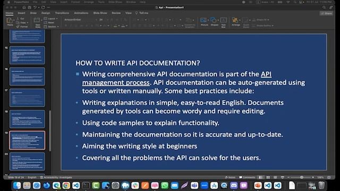Open Slack from the dock
This screenshot has height=191, width=340.
135,185
